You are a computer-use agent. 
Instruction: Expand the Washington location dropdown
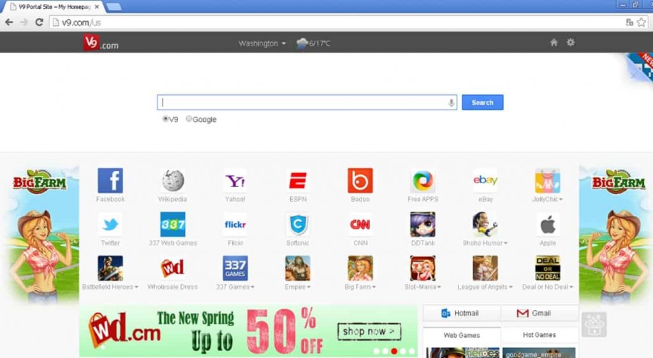point(262,43)
